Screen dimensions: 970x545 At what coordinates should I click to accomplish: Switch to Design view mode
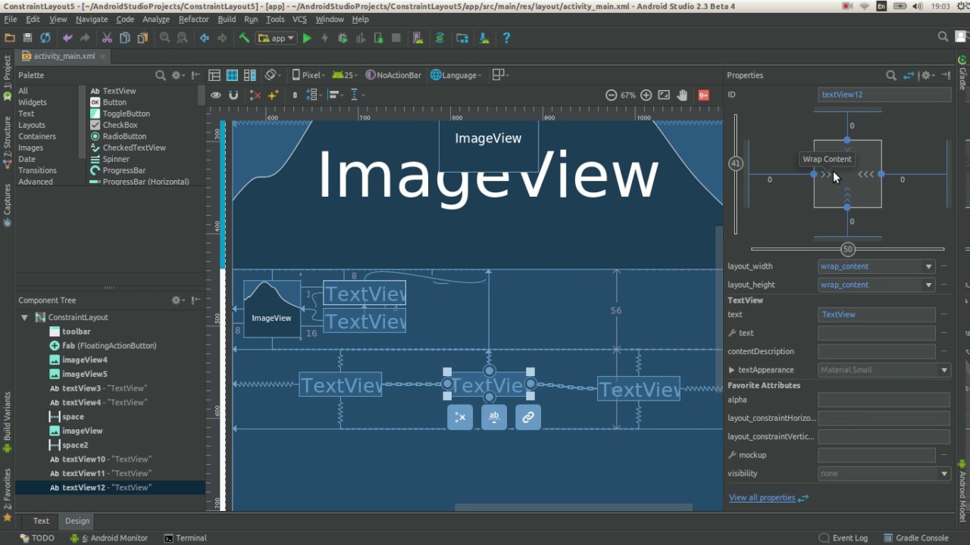[x=214, y=75]
